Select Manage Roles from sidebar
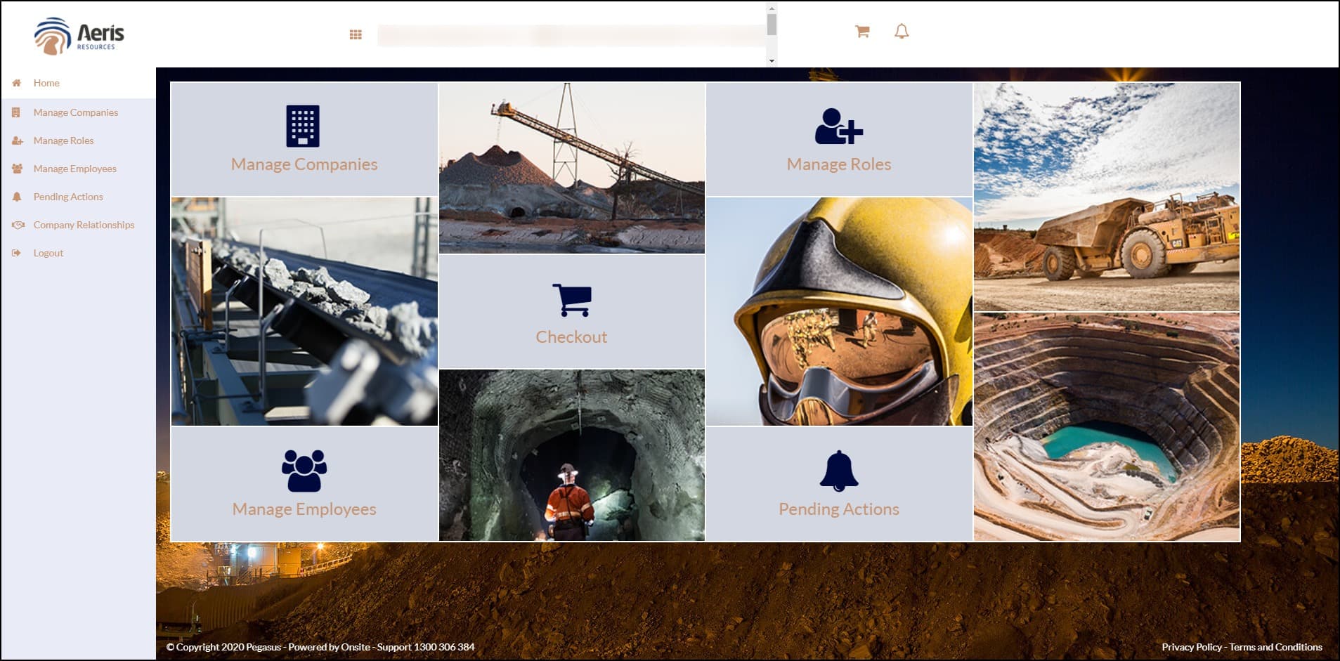 click(63, 140)
